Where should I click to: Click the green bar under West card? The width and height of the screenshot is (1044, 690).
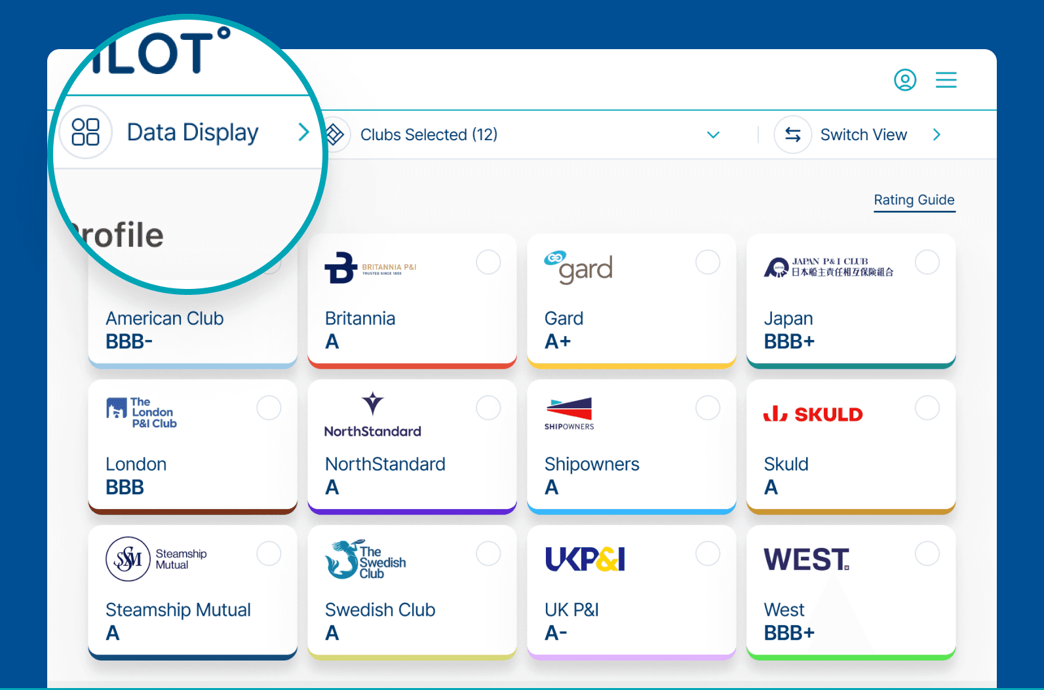(851, 657)
